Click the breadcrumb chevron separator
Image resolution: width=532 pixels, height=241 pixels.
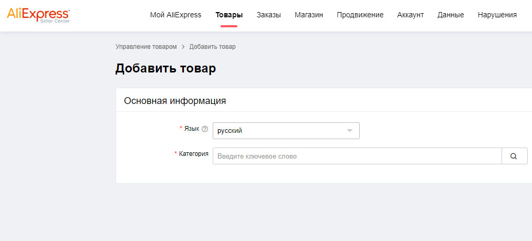coord(183,47)
